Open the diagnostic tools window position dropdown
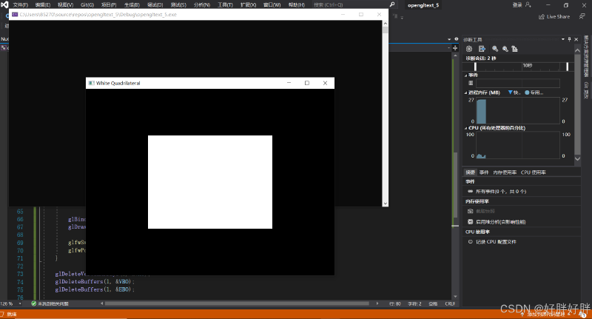The image size is (592, 319). [x=563, y=39]
